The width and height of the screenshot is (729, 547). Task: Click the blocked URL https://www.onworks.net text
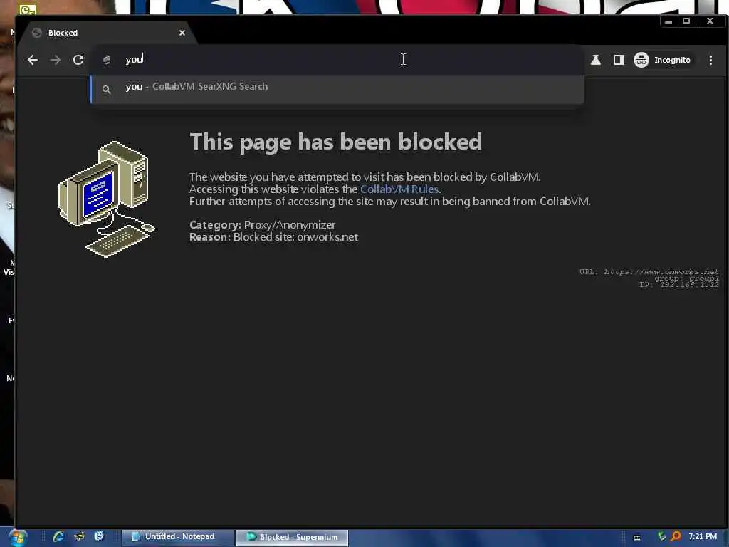click(x=661, y=271)
